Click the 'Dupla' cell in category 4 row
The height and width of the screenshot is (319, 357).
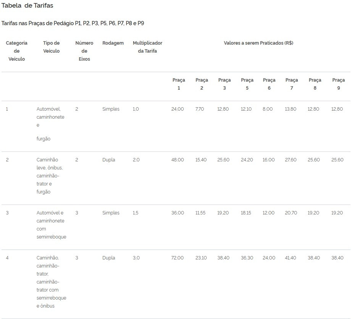pyautogui.click(x=108, y=258)
